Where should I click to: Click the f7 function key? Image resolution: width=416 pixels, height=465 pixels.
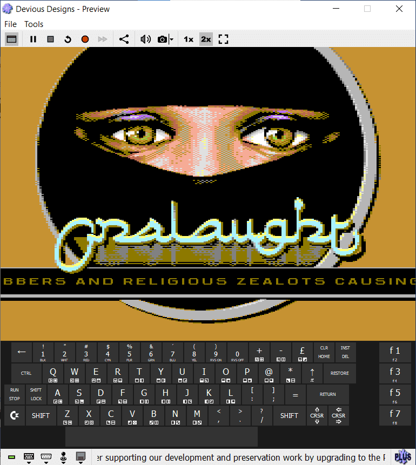(395, 415)
